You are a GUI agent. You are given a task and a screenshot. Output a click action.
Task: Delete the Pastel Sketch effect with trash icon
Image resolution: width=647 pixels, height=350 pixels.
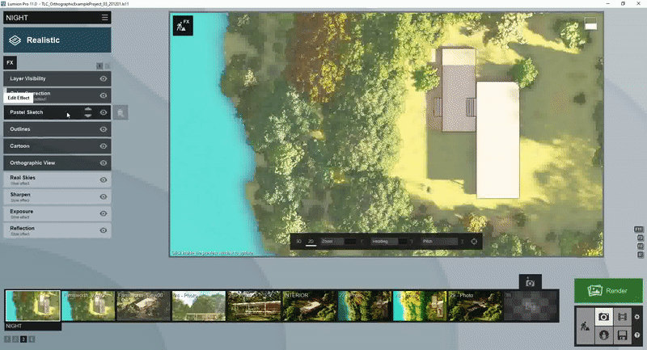tap(121, 112)
